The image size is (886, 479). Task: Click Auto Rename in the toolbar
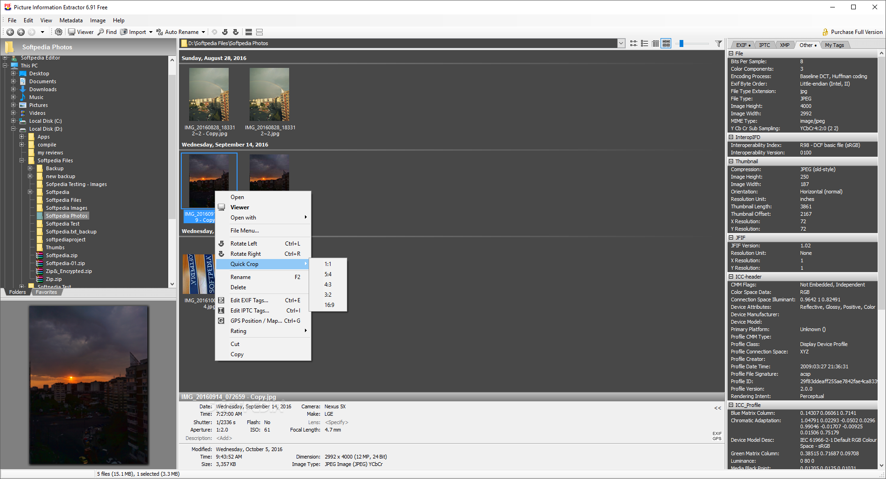click(x=178, y=32)
